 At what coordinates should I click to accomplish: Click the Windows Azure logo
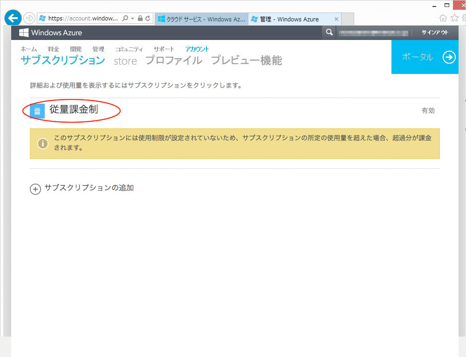point(50,33)
